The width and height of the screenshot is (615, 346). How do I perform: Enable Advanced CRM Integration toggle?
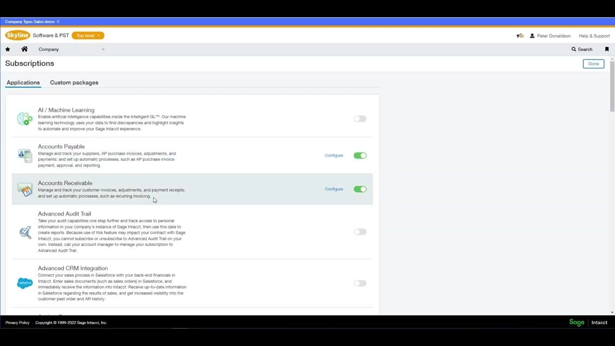coord(360,283)
